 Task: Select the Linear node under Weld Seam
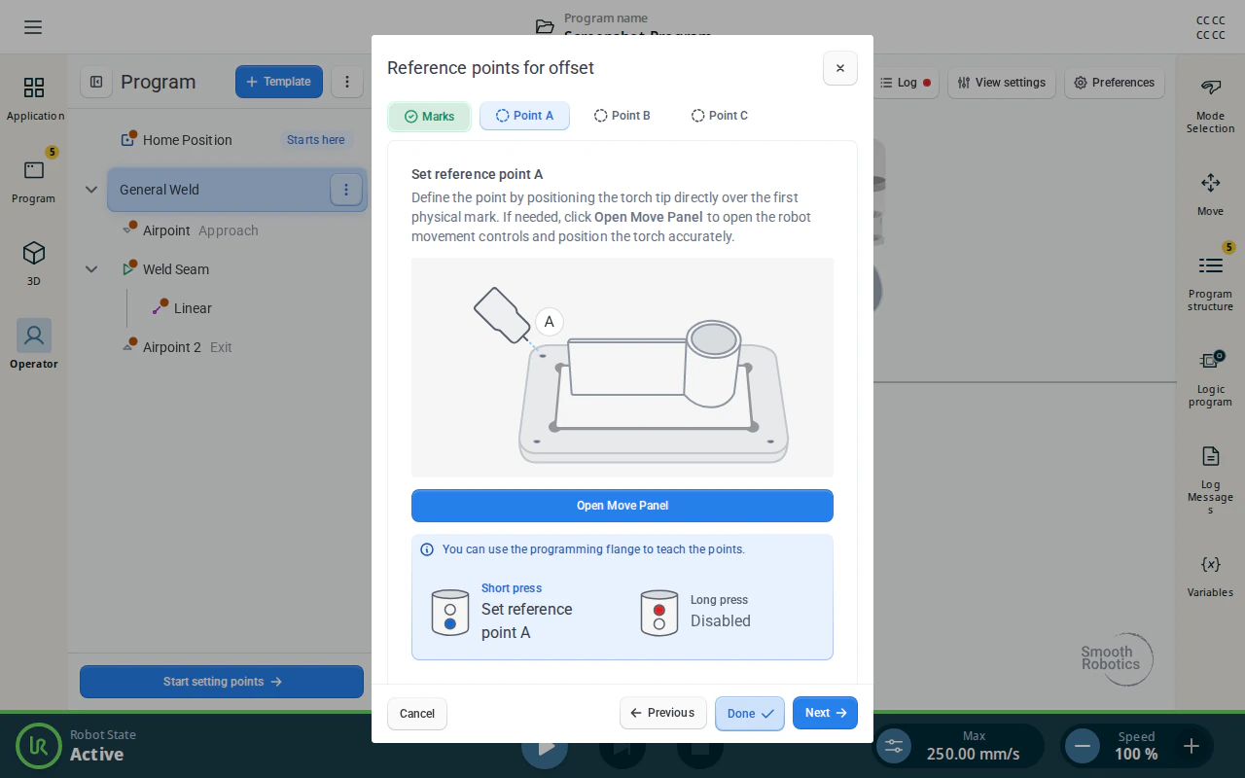click(x=193, y=308)
